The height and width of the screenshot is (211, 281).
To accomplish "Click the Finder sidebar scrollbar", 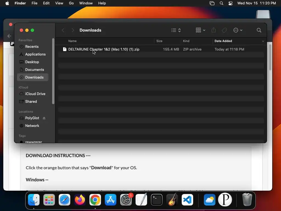I will pos(53,71).
